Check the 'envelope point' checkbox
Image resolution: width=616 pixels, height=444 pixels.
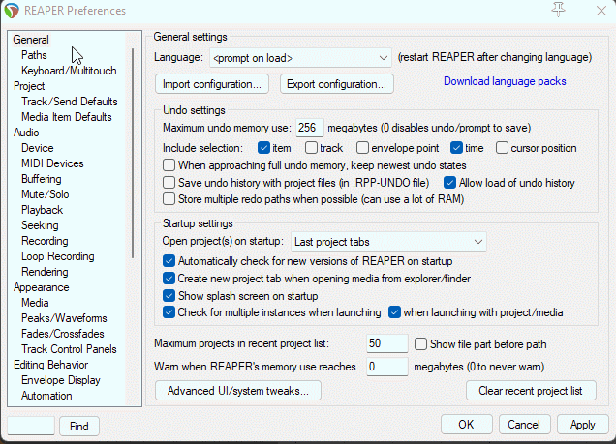pyautogui.click(x=362, y=148)
